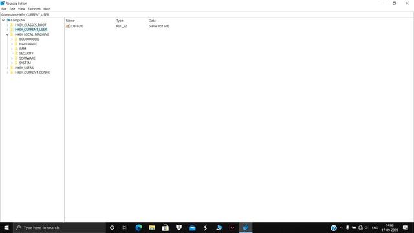
Task: Sort by the Type column header
Action: point(120,21)
